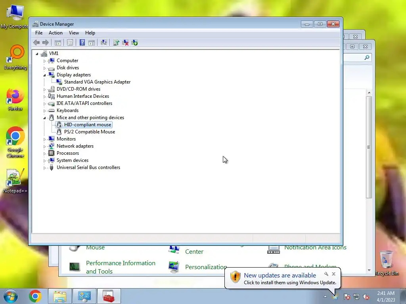Expand DVD/CD-ROM drives category
This screenshot has width=406, height=304.
pos(44,89)
